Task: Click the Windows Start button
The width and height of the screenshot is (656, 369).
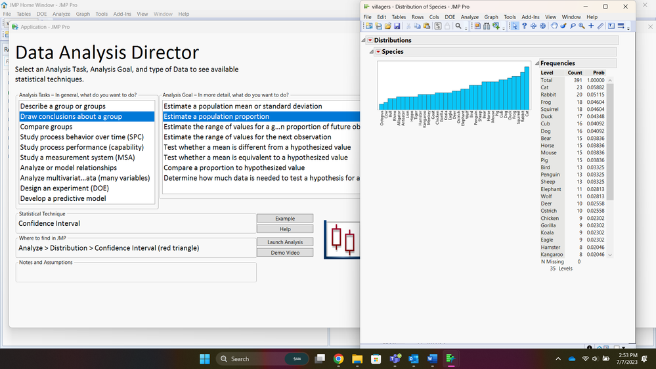Action: tap(205, 358)
